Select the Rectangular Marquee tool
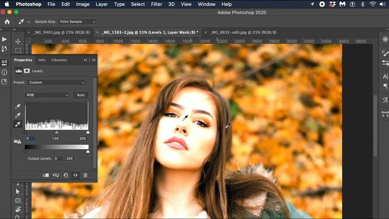This screenshot has width=389, height=219. click(x=18, y=50)
